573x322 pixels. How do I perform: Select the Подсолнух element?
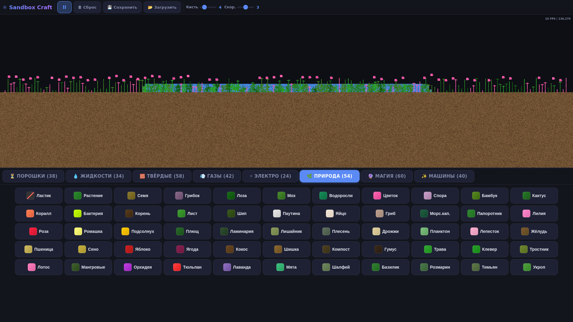click(138, 231)
